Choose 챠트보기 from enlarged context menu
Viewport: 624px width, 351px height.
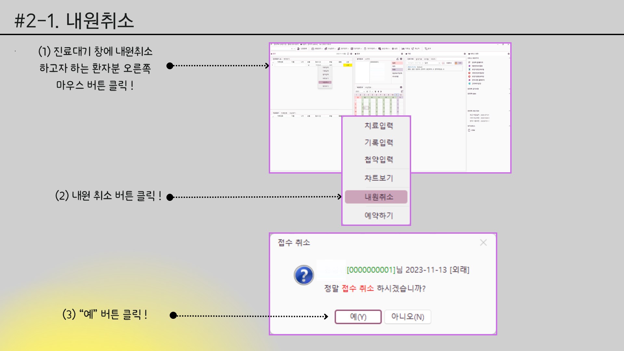tap(378, 178)
